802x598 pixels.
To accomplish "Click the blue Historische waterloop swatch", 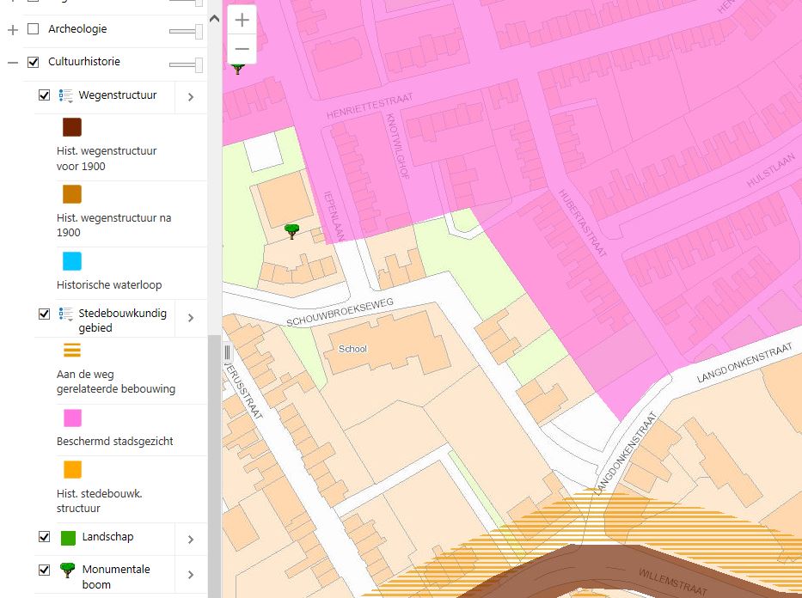I will coord(72,261).
